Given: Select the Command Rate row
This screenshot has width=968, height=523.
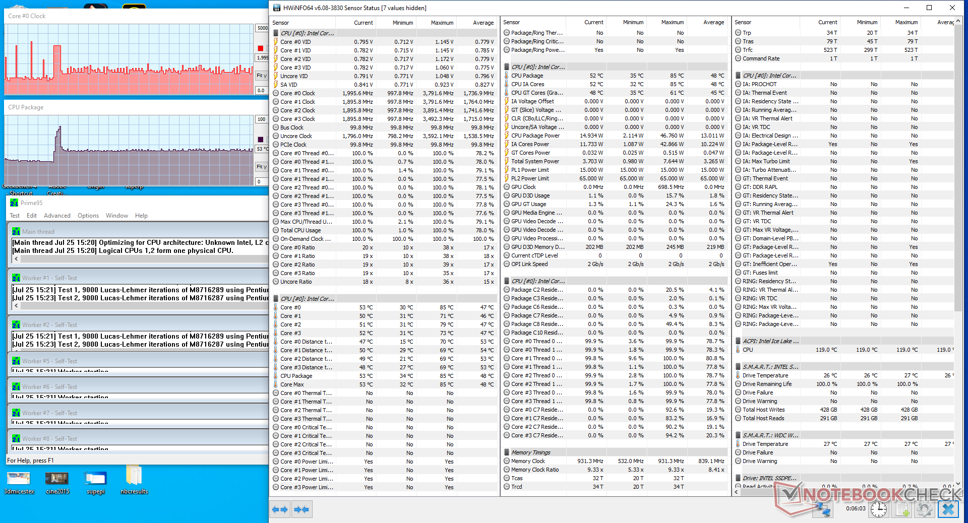Looking at the screenshot, I should click(x=843, y=58).
